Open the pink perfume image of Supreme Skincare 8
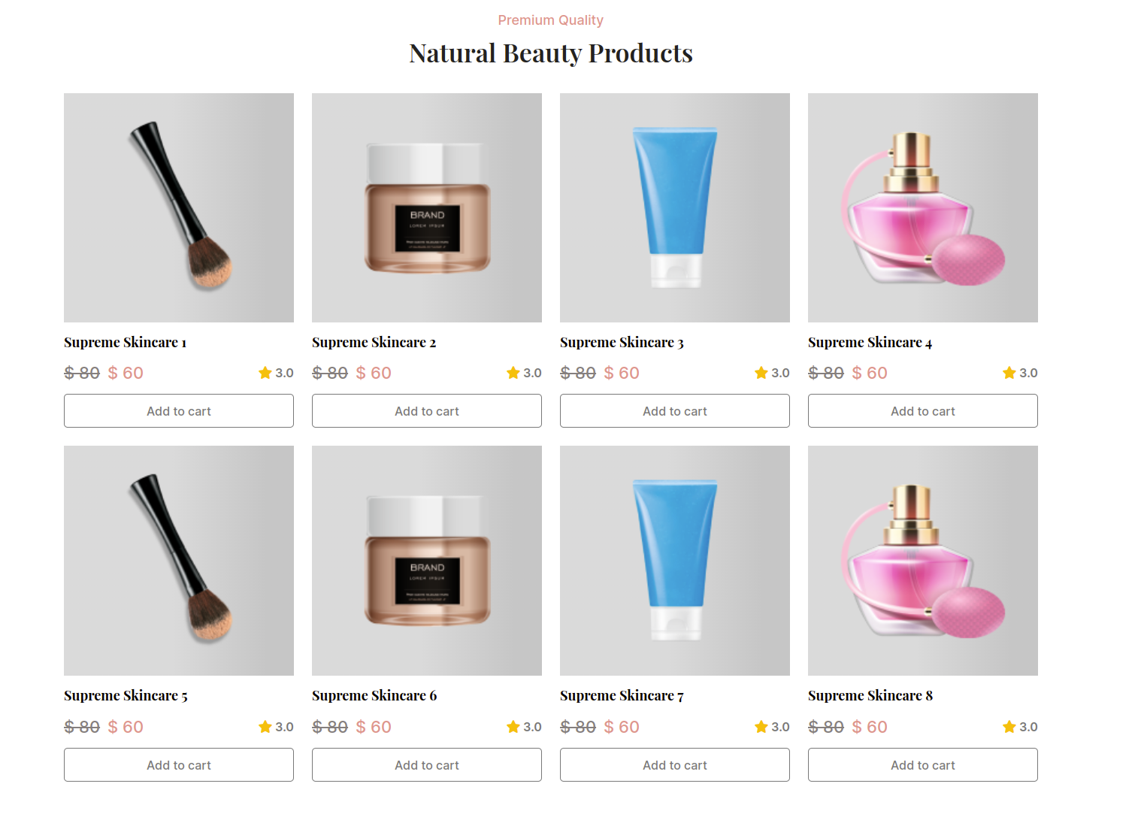1141x826 pixels. pyautogui.click(x=923, y=561)
